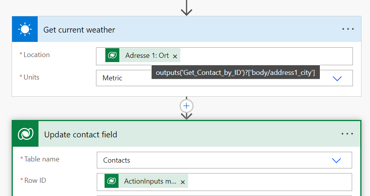
Task: Focus the Location input field
Action: 224,56
